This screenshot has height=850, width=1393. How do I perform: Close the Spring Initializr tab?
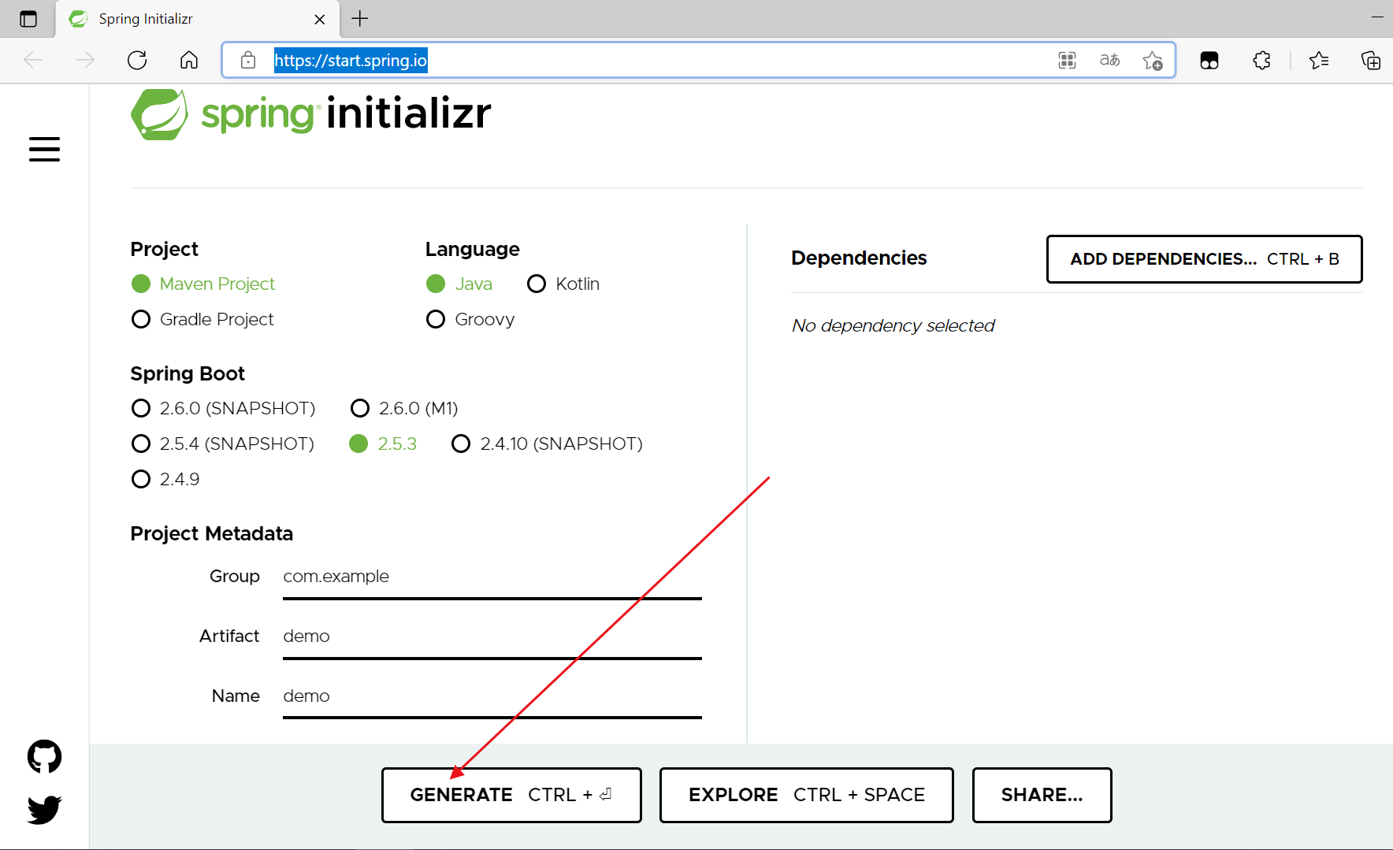click(x=320, y=19)
